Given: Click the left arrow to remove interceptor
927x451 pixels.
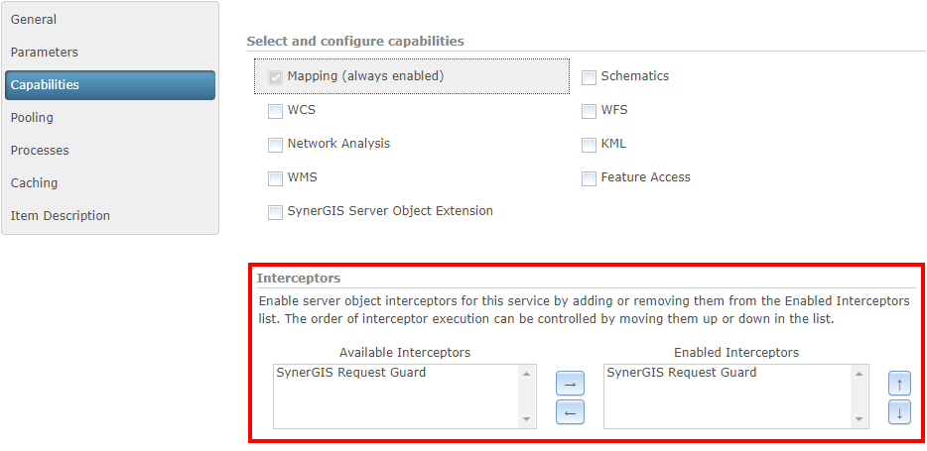Looking at the screenshot, I should pos(570,411).
